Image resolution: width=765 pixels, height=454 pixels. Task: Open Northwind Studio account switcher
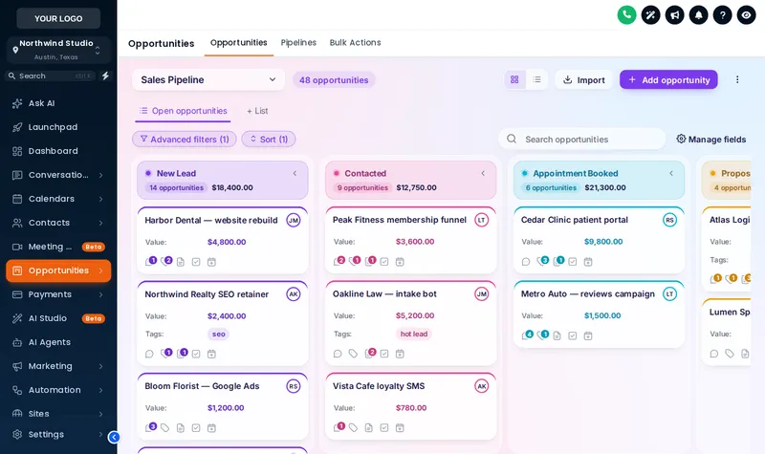[58, 50]
